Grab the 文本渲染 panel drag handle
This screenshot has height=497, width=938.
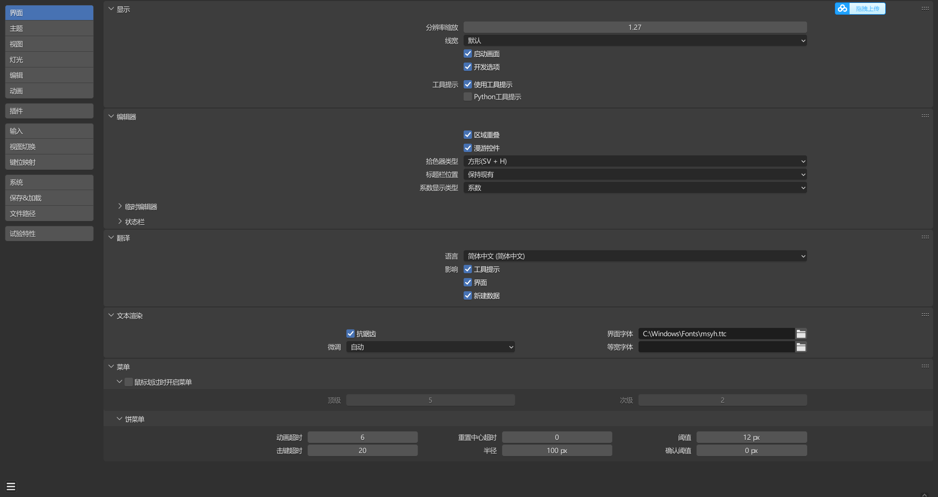point(925,315)
